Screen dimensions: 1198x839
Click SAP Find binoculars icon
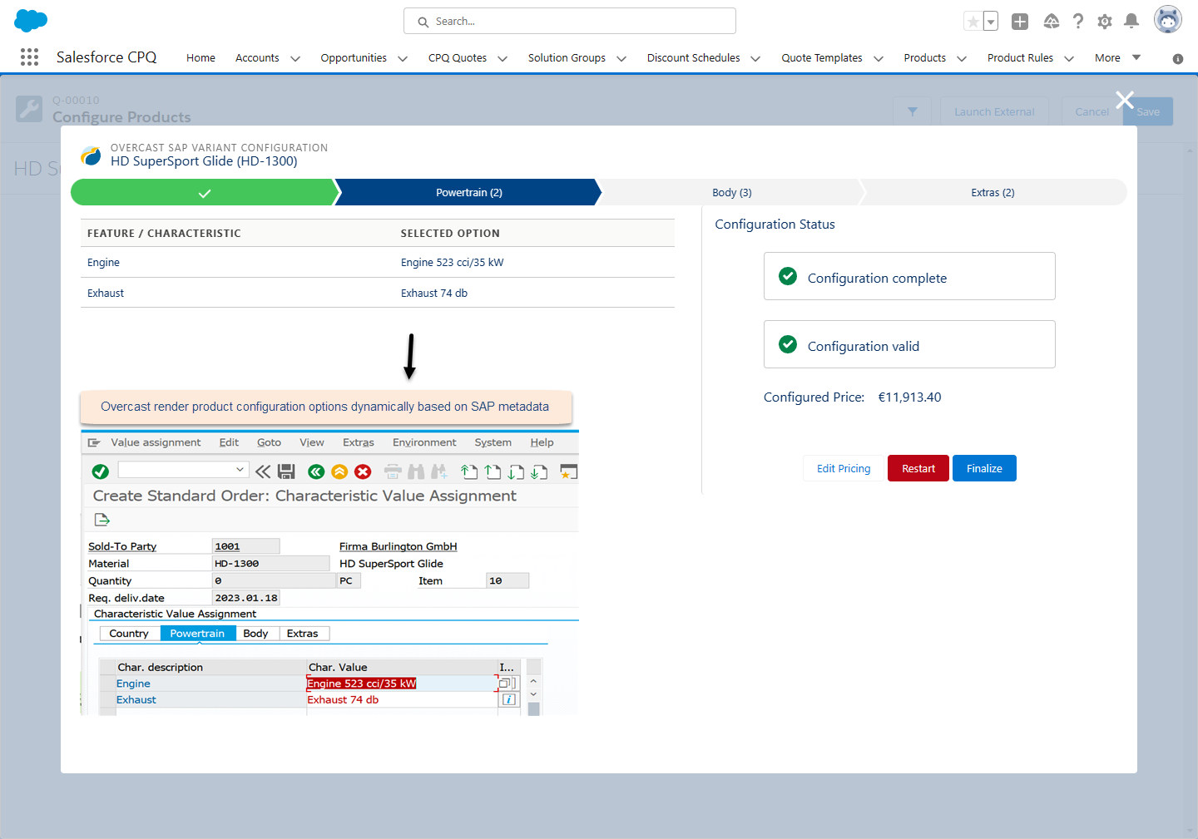click(416, 471)
